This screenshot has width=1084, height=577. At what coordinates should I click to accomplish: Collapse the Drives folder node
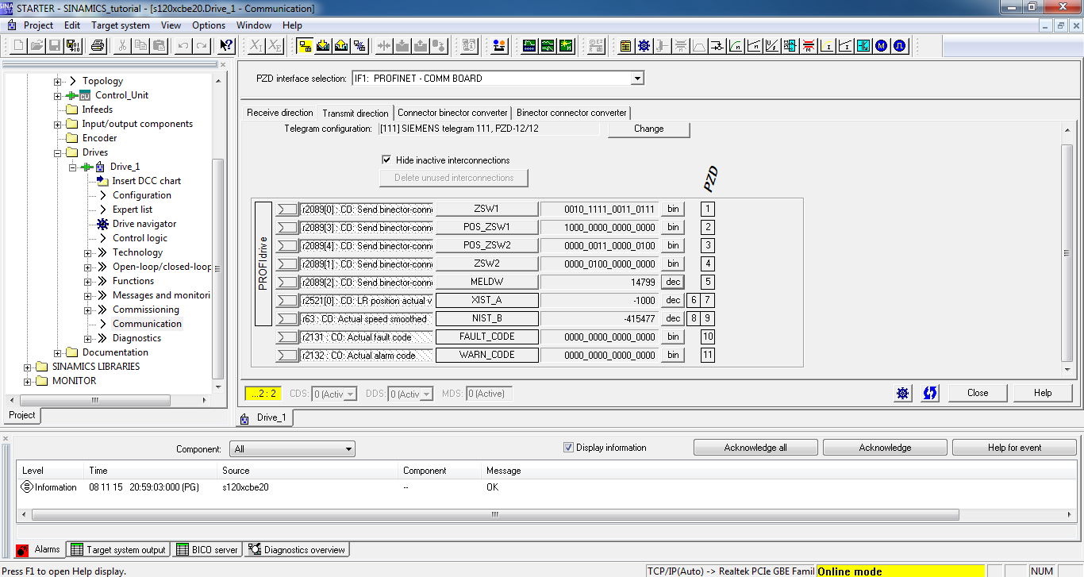pyautogui.click(x=58, y=152)
